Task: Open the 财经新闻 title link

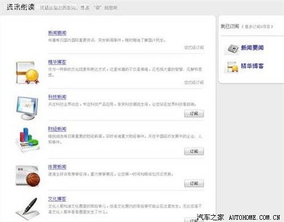Action: (x=57, y=129)
